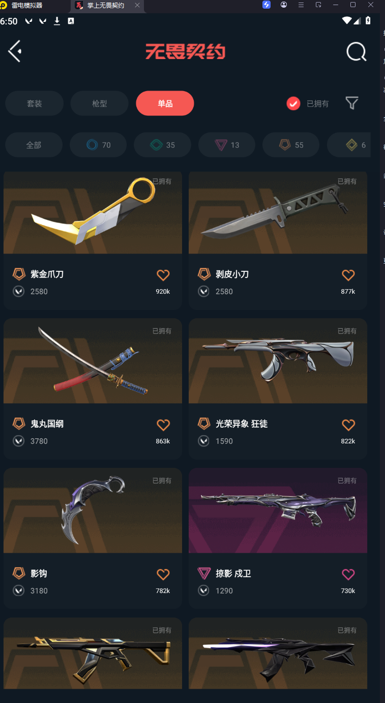This screenshot has height=703, width=385.
Task: Select the 全部 filter button
Action: click(x=34, y=145)
